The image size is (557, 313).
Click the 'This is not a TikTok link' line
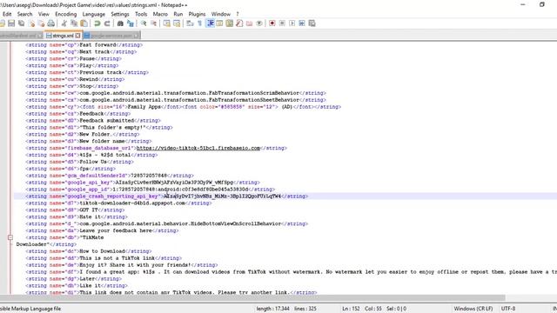point(104,258)
